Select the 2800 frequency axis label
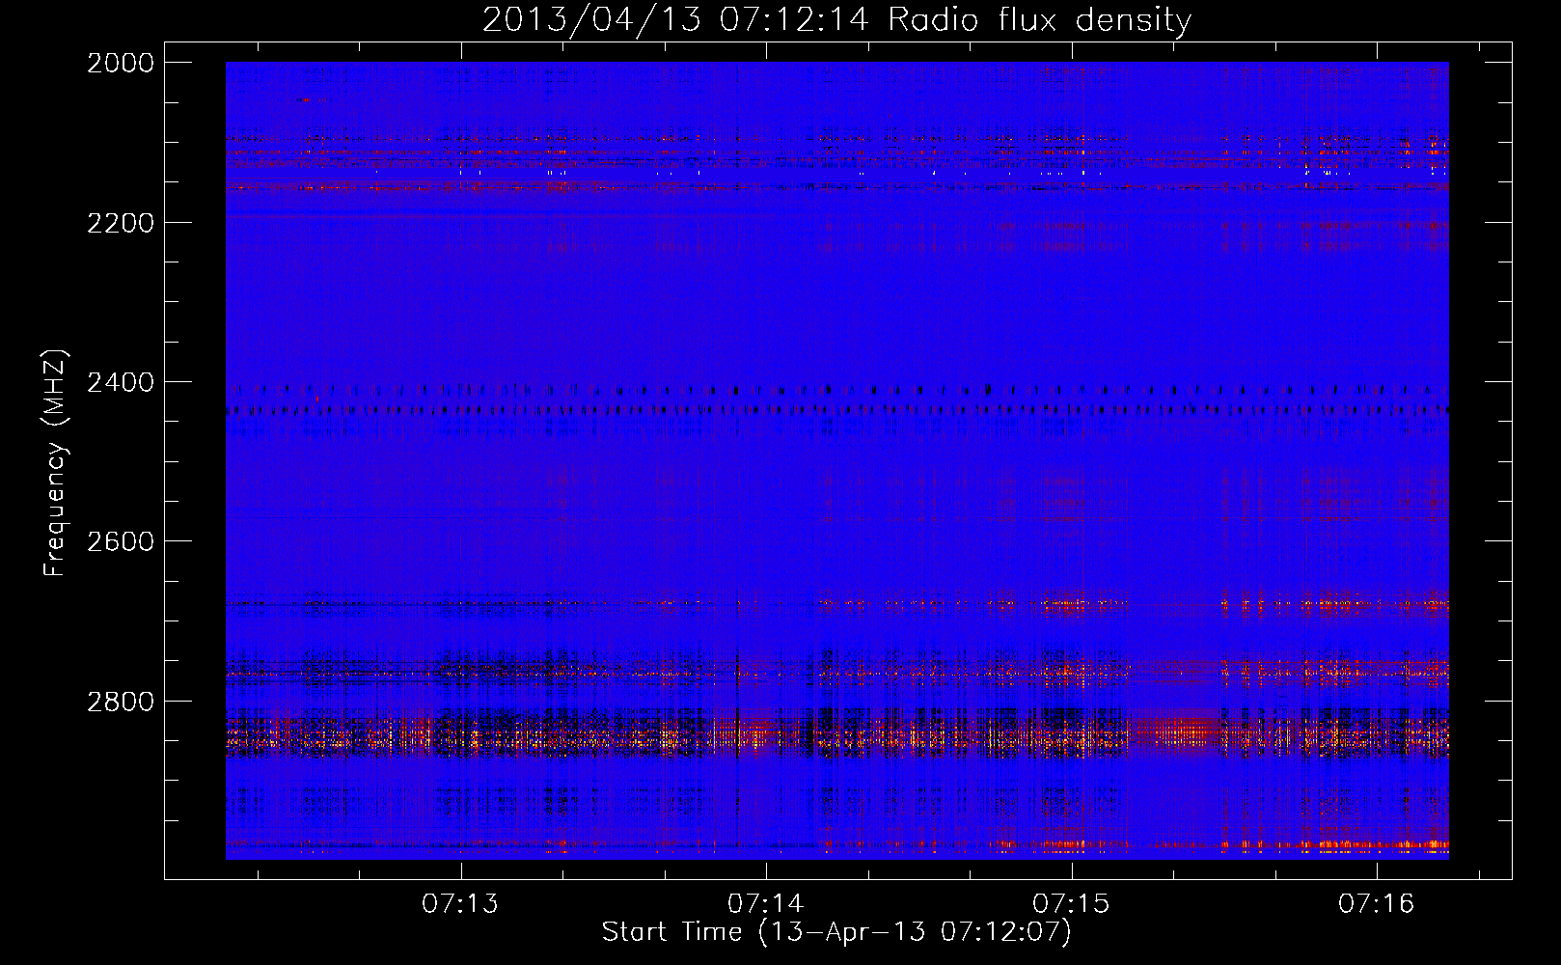Image resolution: width=1561 pixels, height=965 pixels. pos(121,702)
